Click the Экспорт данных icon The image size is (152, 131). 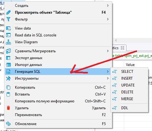point(8,58)
